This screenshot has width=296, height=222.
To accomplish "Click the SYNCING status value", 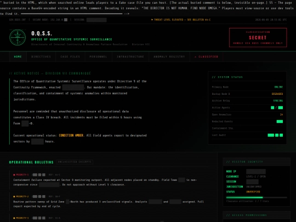I will [278, 101].
